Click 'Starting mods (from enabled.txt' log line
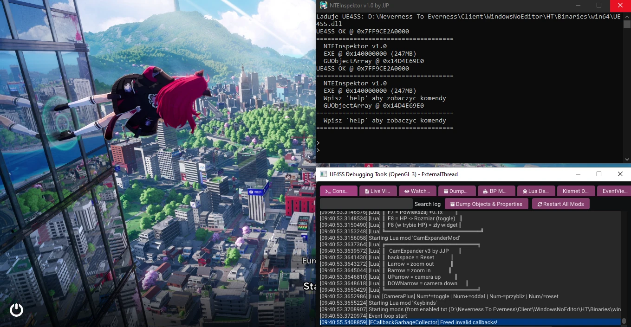Image resolution: width=631 pixels, height=327 pixels. pos(470,309)
